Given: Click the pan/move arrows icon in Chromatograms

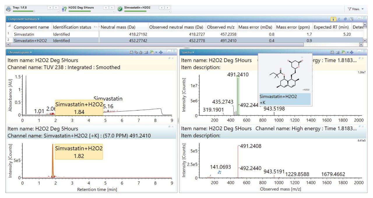Looking at the screenshot, I should tap(161, 52).
